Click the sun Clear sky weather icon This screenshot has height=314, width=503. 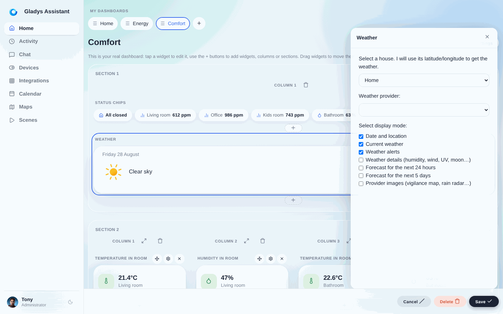click(114, 172)
